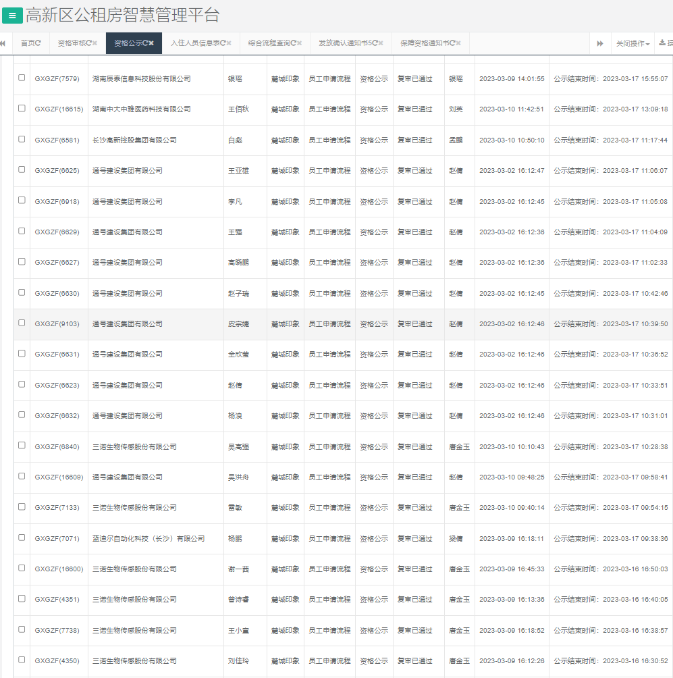Open the 关闭操作 dropdown

coord(632,43)
